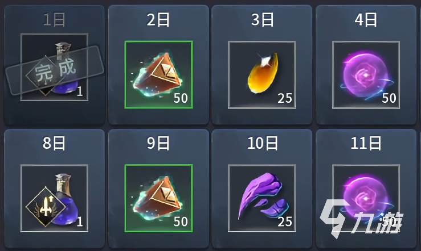The image size is (421, 251).
Task: Click the 8日 day heading
Action: pyautogui.click(x=54, y=143)
